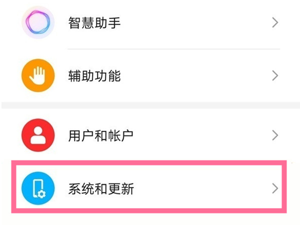
Task: Click the chevron arrow beside 辅助功能
Action: click(x=274, y=76)
